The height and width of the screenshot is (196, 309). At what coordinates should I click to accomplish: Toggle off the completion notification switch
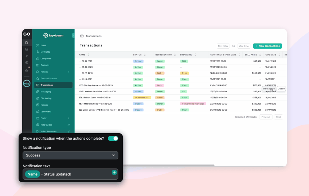click(x=113, y=138)
